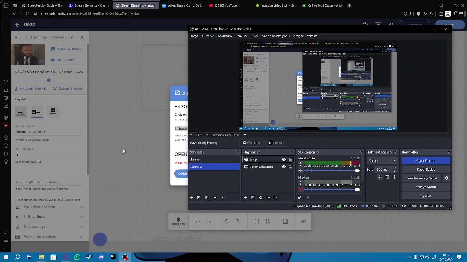This screenshot has height=262, width=467.
Task: Undock the Kontroller panel
Action: point(449,152)
